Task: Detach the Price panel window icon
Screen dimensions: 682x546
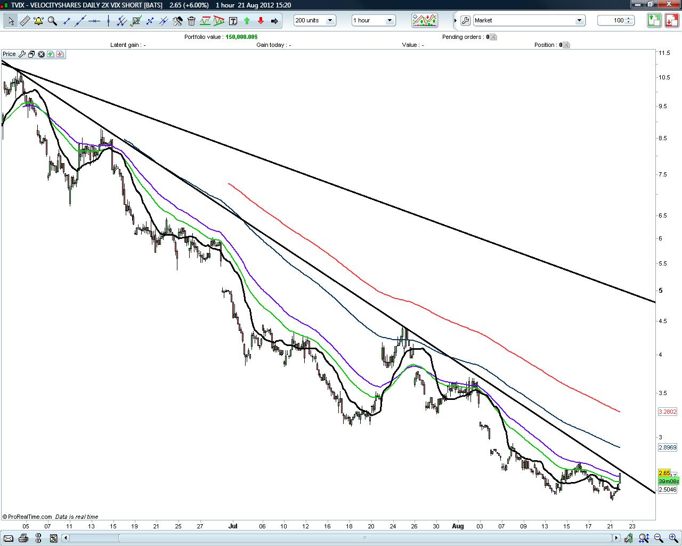Action: point(31,54)
